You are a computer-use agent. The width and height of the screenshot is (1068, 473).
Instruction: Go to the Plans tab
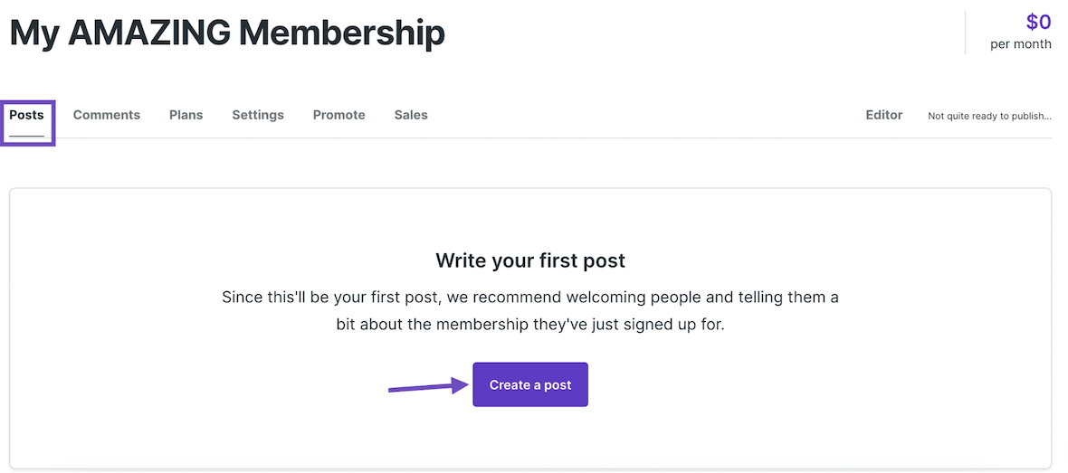pyautogui.click(x=186, y=115)
